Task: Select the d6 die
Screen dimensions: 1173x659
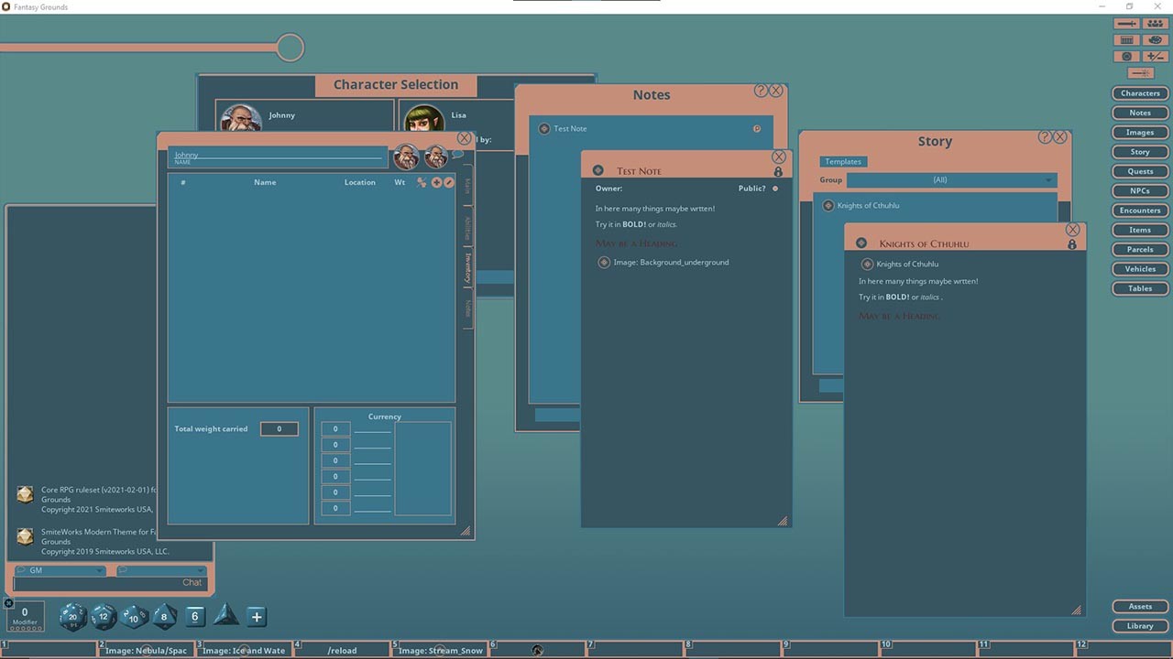Action: click(x=194, y=617)
